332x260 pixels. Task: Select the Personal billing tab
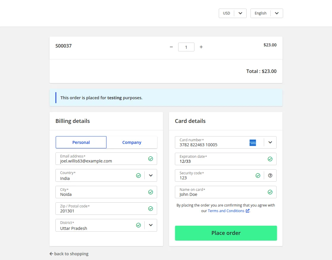(x=81, y=142)
